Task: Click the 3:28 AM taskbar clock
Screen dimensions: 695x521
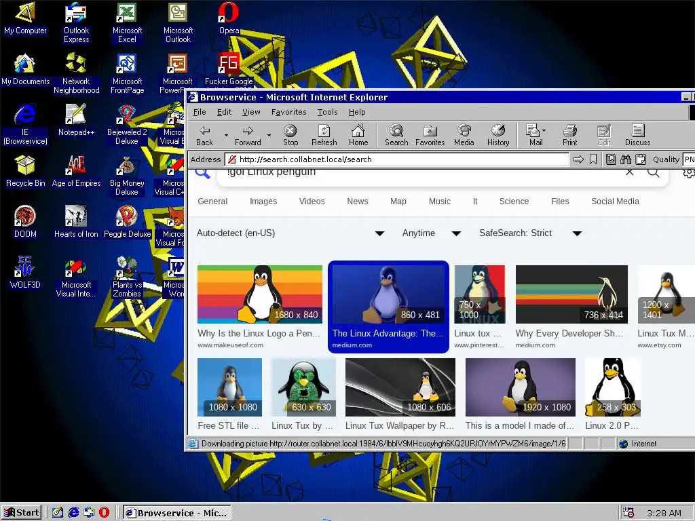Action: (x=664, y=513)
